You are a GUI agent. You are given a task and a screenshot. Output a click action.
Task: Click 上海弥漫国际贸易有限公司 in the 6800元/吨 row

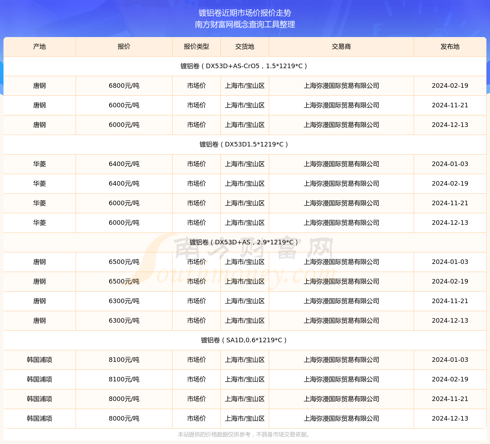point(341,86)
